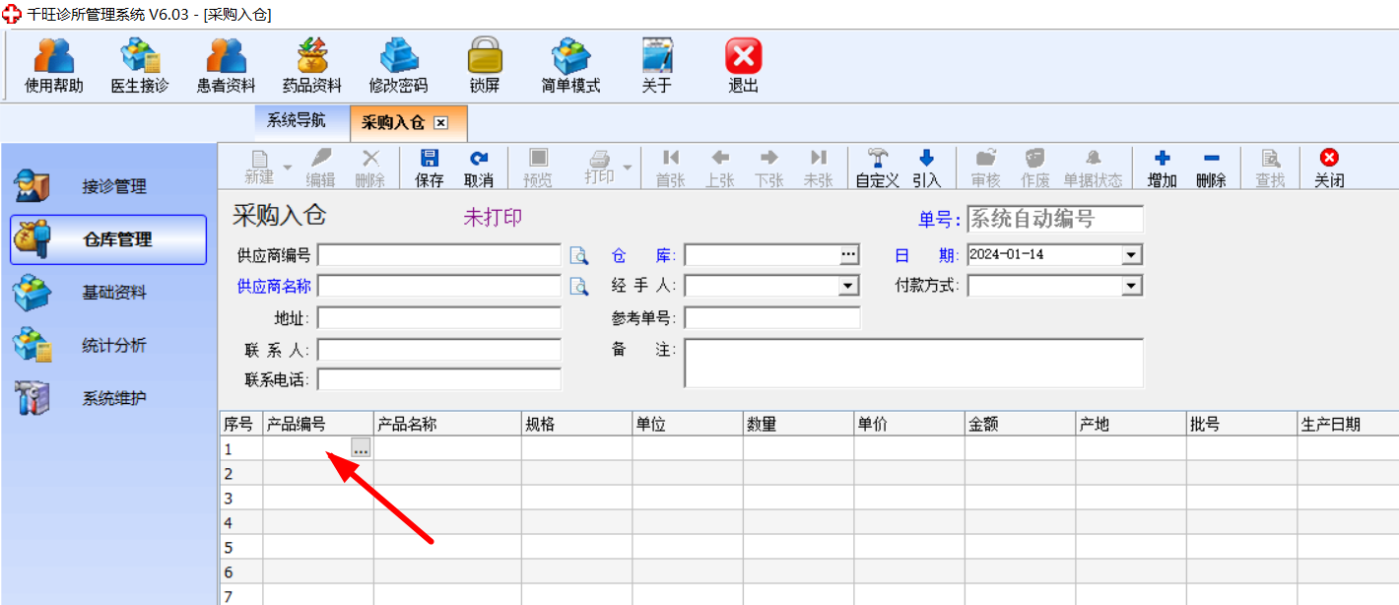Screen dimensions: 1399x605
Task: Click the 批号 column header
Action: pyautogui.click(x=1241, y=424)
